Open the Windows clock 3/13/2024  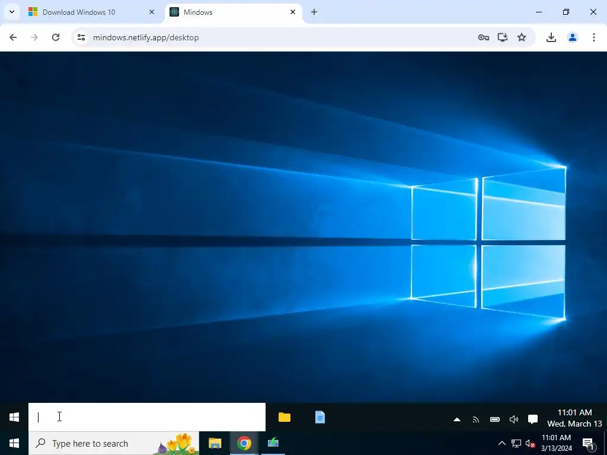[556, 443]
